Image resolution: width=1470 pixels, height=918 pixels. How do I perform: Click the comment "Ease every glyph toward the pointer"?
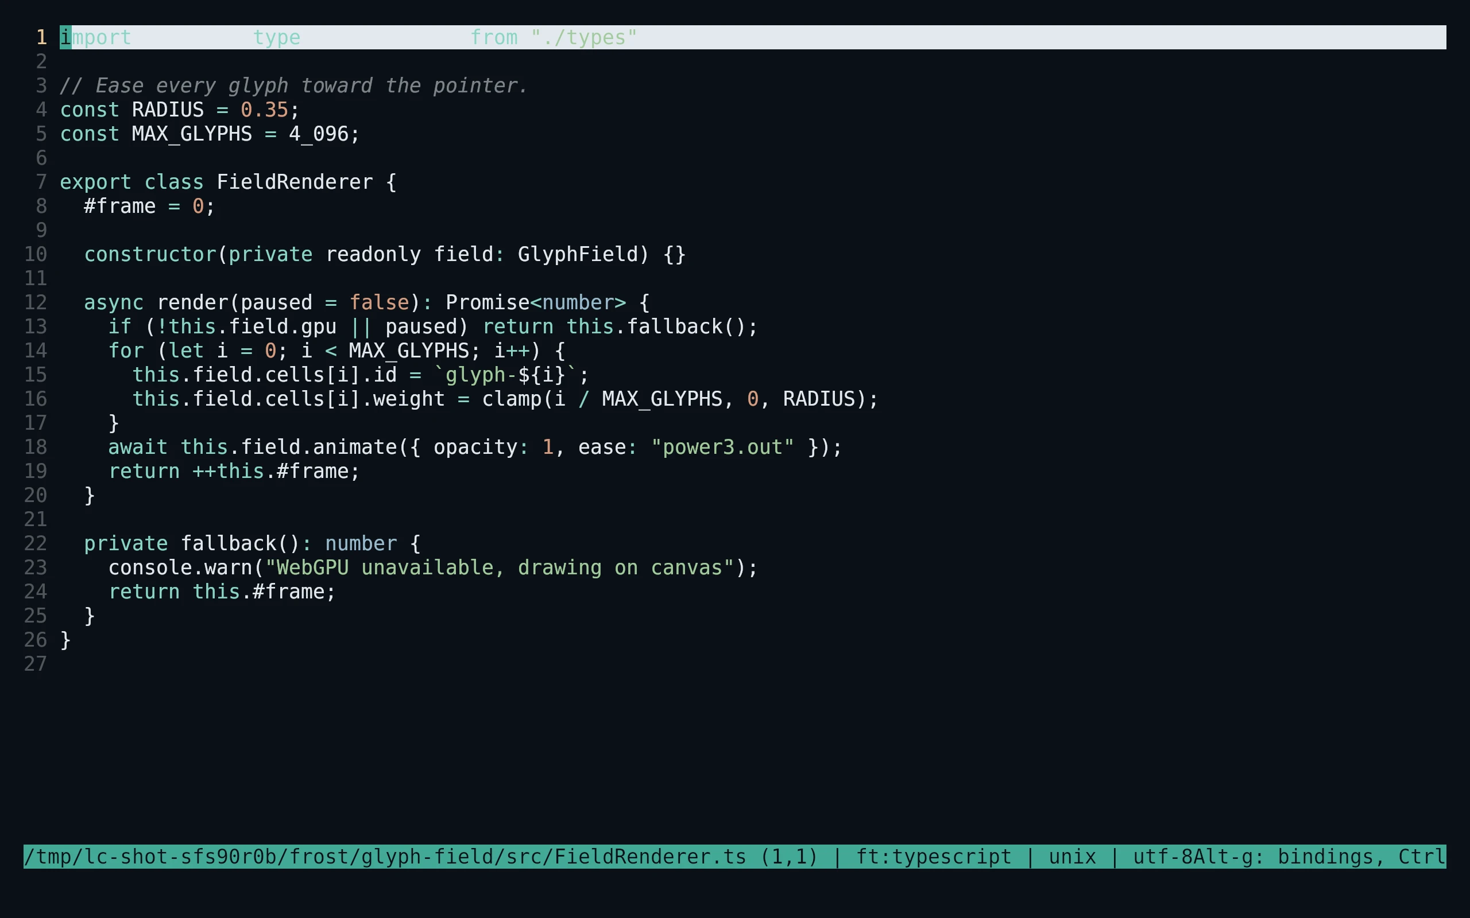294,85
